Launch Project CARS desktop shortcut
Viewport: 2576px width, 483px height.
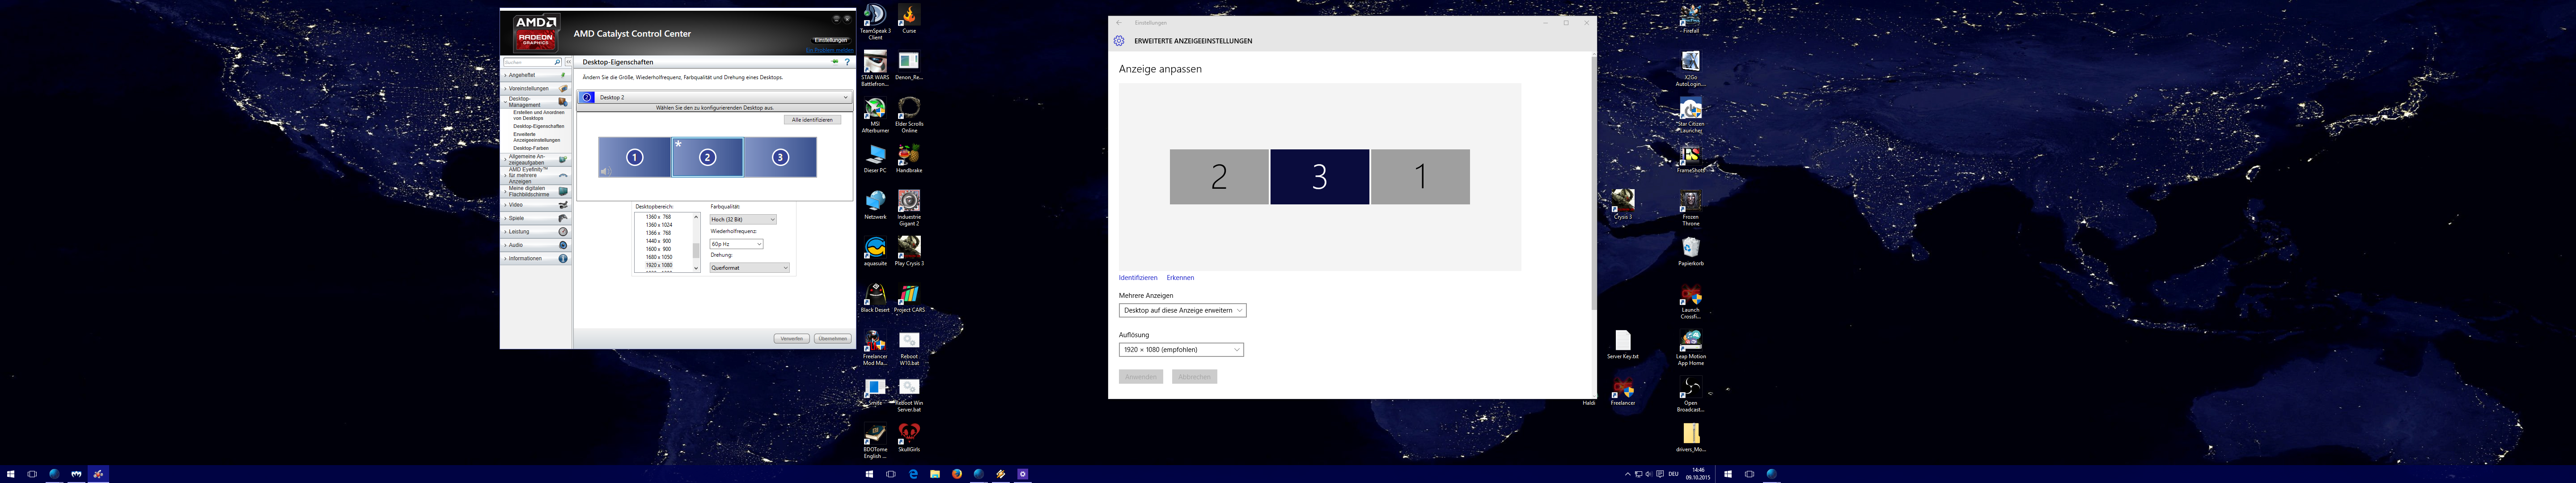[x=909, y=297]
